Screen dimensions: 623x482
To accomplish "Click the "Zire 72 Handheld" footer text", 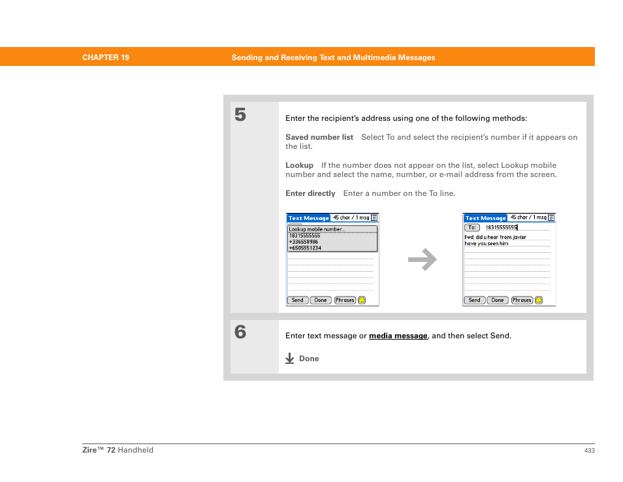I will [118, 450].
